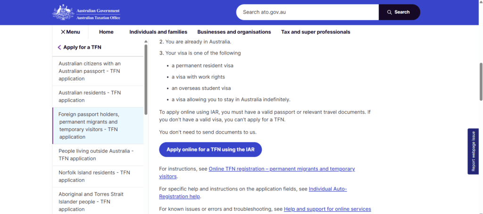Screen dimensions: 483x214
Task: Select Businesses and organisations in the nav
Action: [x=234, y=32]
